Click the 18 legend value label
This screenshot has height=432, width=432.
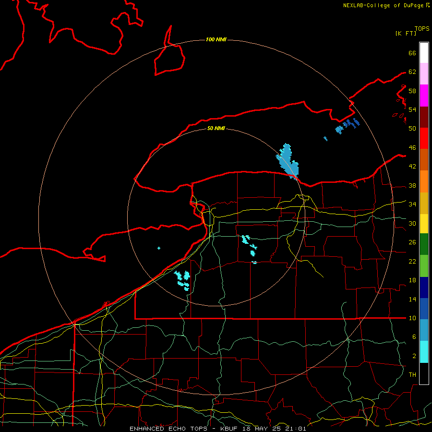[412, 280]
